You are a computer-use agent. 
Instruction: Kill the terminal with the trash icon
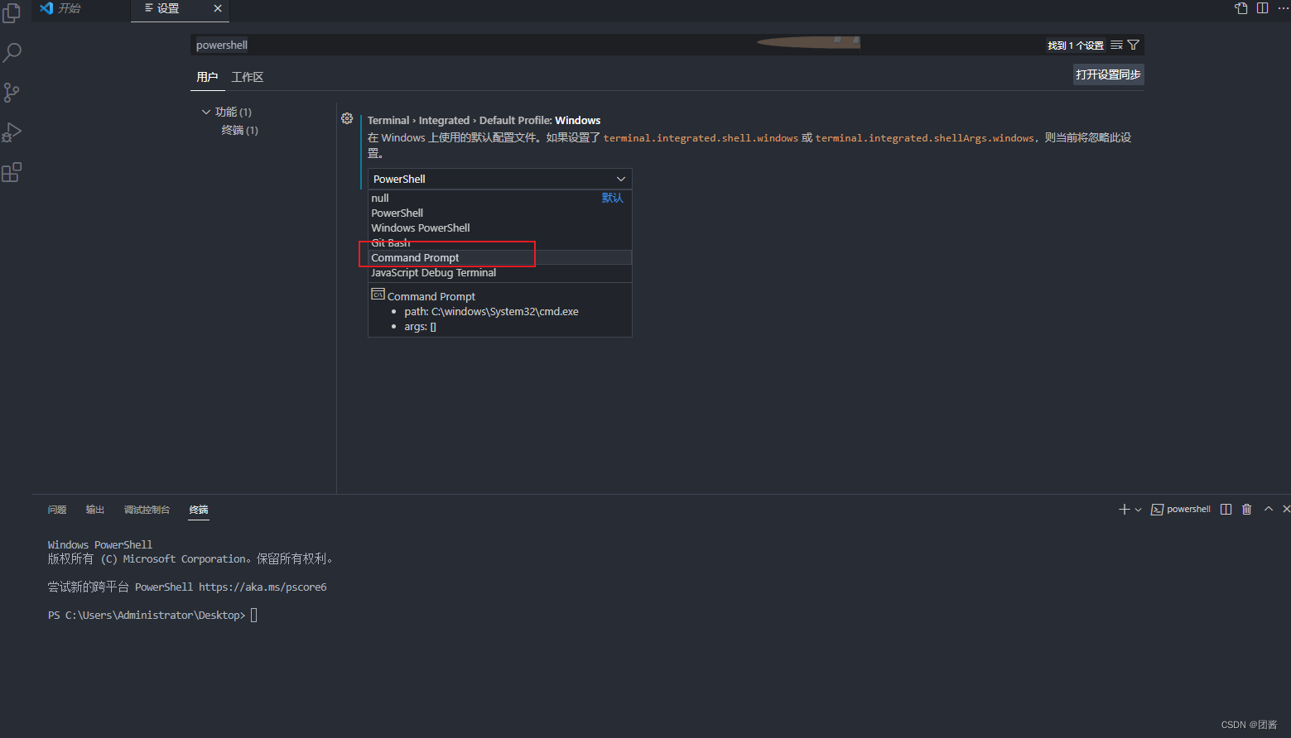pyautogui.click(x=1246, y=509)
